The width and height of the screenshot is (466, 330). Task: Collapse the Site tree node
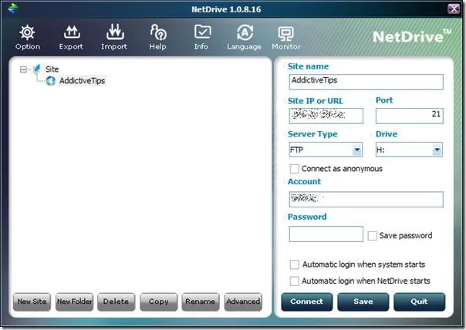(x=23, y=69)
